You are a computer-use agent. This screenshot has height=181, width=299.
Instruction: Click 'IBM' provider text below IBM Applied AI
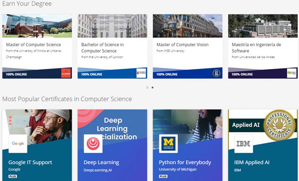tap(238, 170)
